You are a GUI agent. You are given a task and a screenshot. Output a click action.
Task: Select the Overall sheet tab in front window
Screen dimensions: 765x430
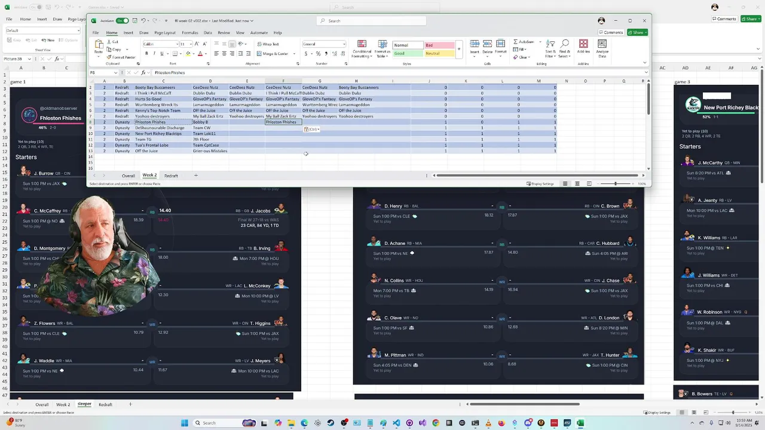click(128, 176)
